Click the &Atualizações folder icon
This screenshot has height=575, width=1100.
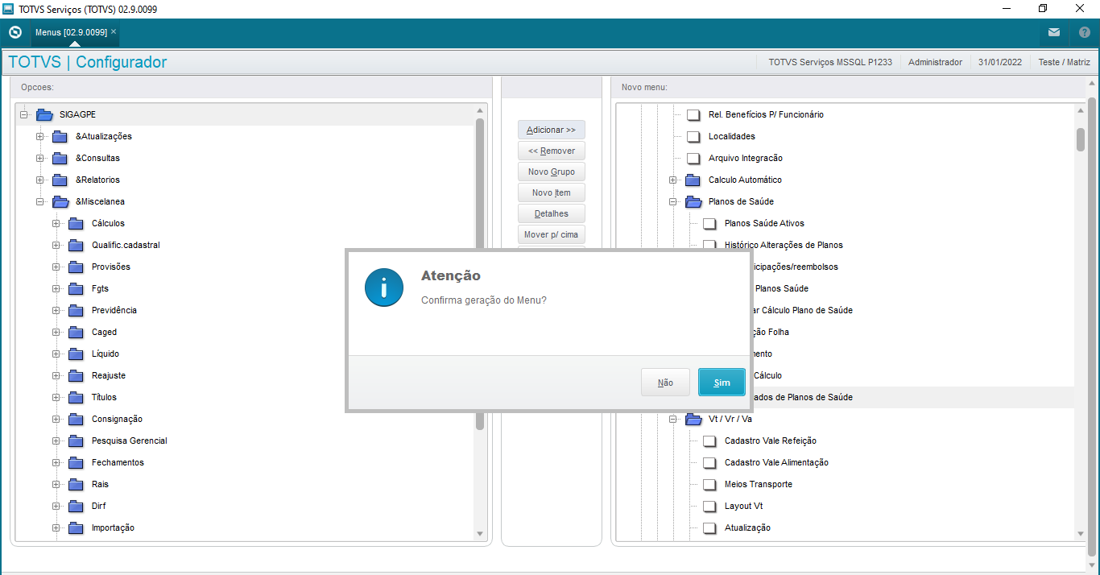(60, 136)
